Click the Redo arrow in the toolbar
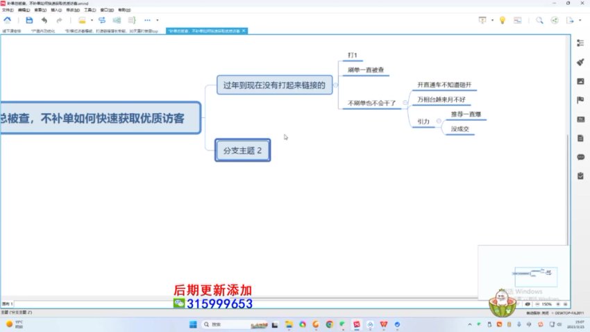 tap(59, 20)
